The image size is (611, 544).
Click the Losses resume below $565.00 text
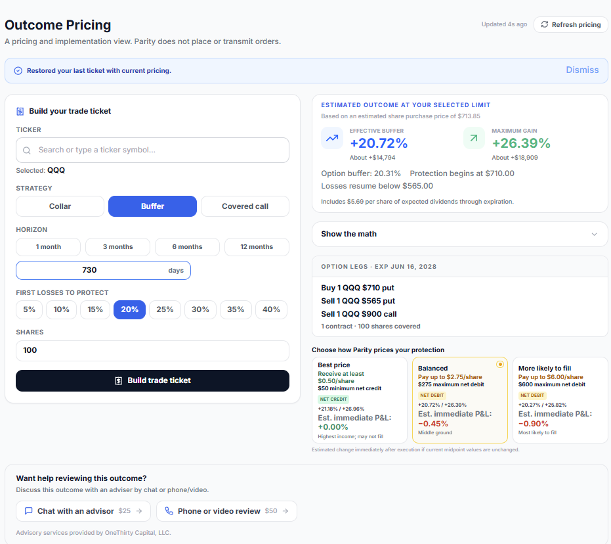pyautogui.click(x=377, y=186)
